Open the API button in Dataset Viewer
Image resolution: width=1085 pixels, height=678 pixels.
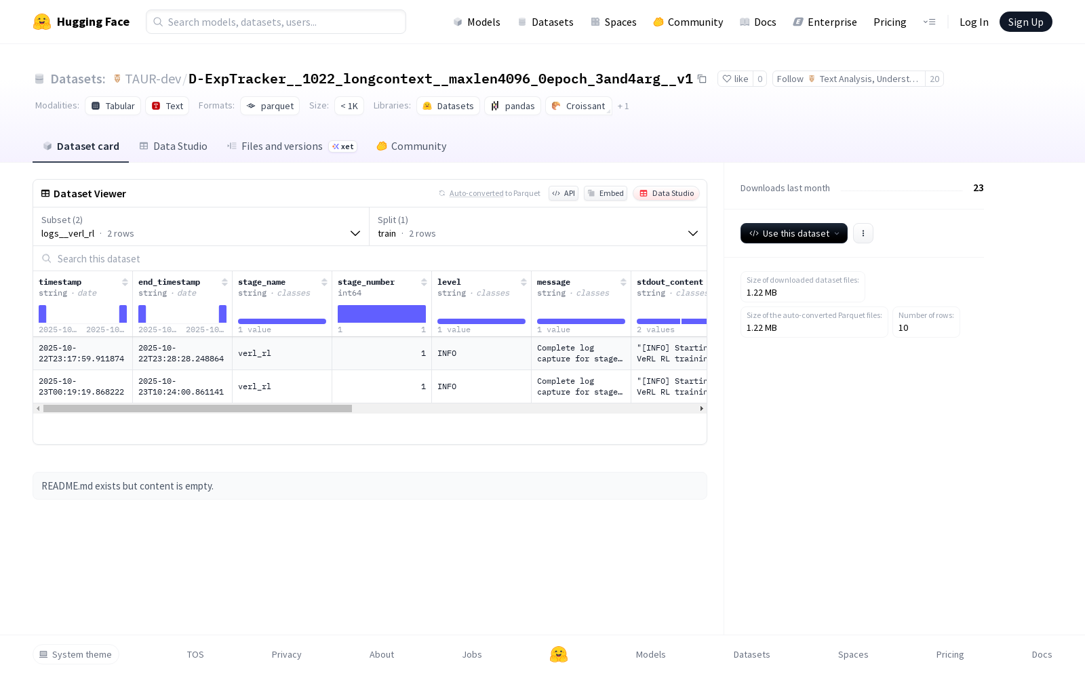tap(564, 193)
